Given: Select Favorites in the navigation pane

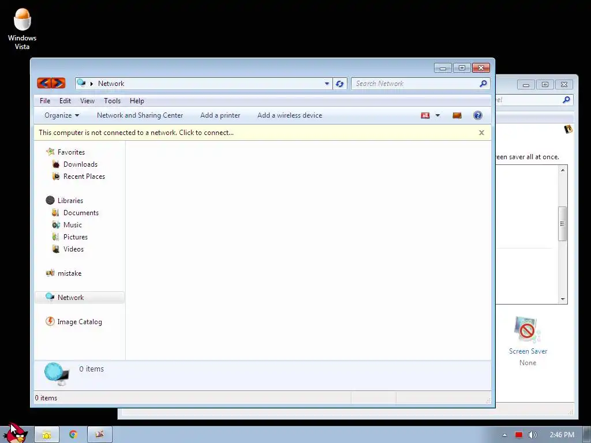Looking at the screenshot, I should (71, 152).
